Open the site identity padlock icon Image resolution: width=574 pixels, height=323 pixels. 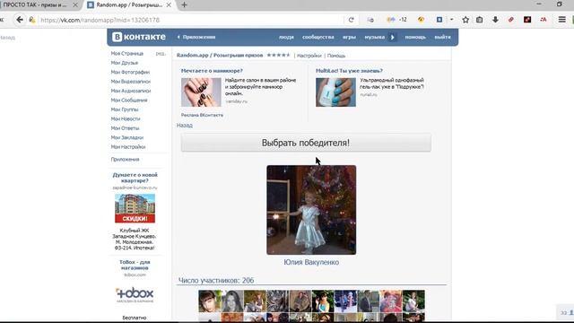(32, 20)
